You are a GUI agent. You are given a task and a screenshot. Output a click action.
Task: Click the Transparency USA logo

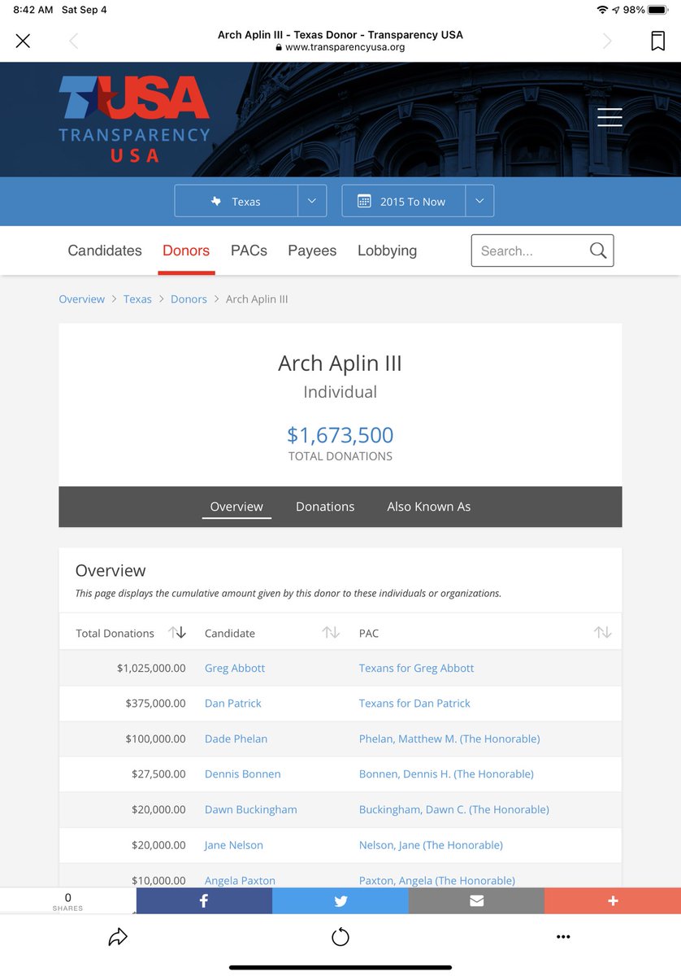[134, 119]
